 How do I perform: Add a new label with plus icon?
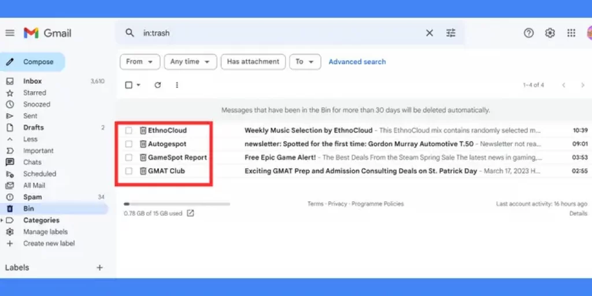pyautogui.click(x=99, y=268)
